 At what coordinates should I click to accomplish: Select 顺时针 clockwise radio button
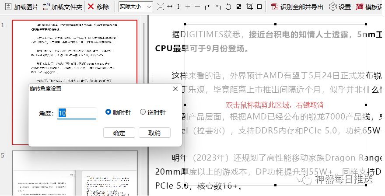tap(119, 112)
